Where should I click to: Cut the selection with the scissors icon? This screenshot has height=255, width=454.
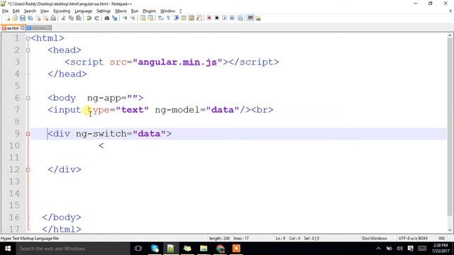63,18
